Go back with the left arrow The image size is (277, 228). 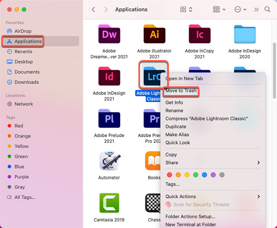point(93,9)
